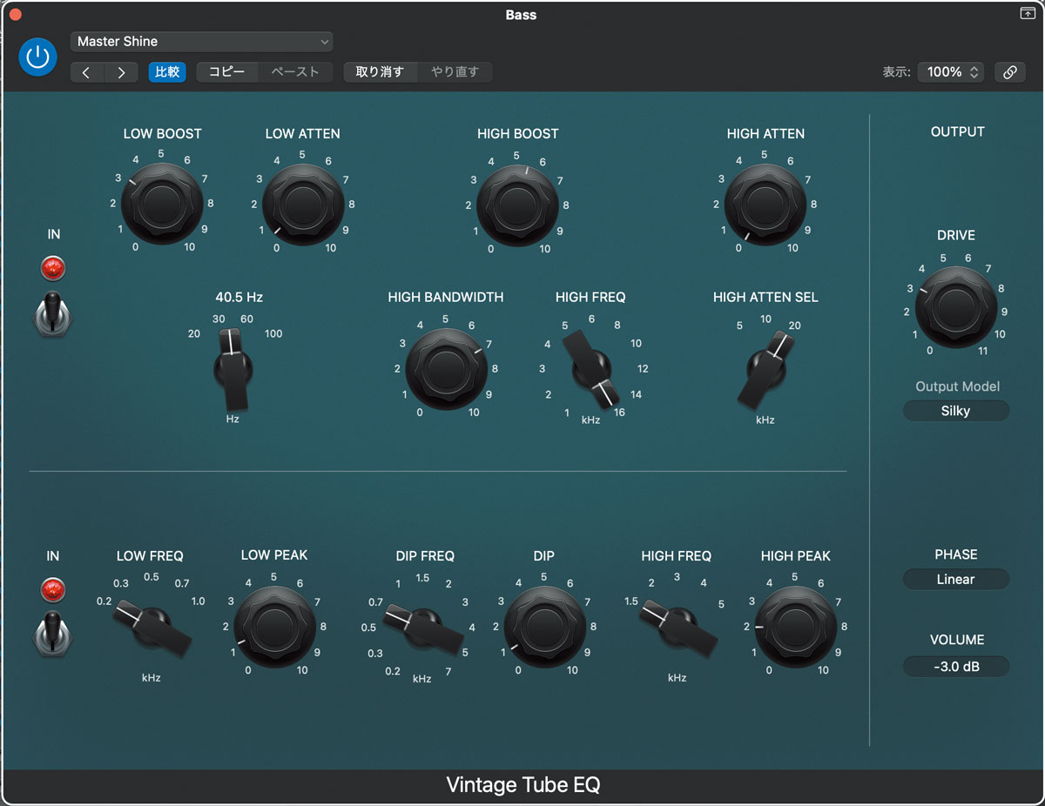Click the コピー copy button
Viewport: 1045px width, 806px height.
[x=227, y=72]
